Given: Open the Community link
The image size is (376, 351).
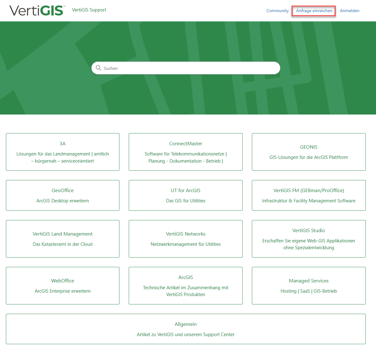Looking at the screenshot, I should tap(277, 11).
